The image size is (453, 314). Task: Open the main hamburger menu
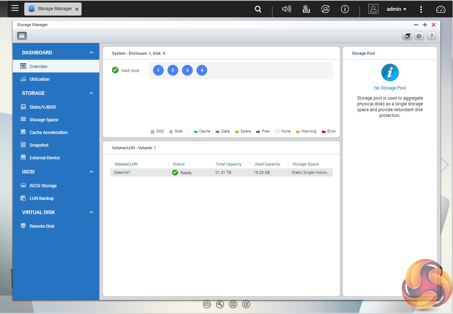pyautogui.click(x=15, y=8)
